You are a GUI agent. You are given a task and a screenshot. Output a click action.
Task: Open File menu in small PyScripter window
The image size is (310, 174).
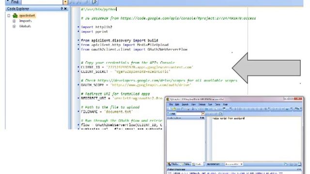[171, 104]
